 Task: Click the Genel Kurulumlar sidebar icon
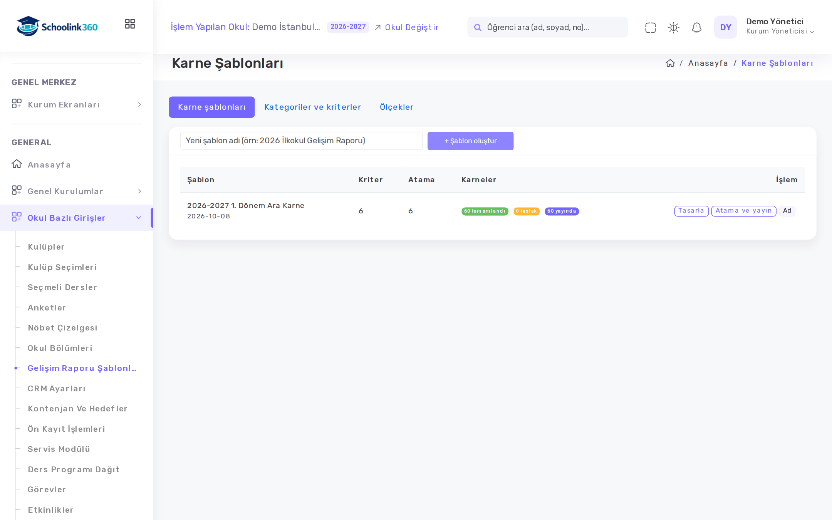(17, 190)
